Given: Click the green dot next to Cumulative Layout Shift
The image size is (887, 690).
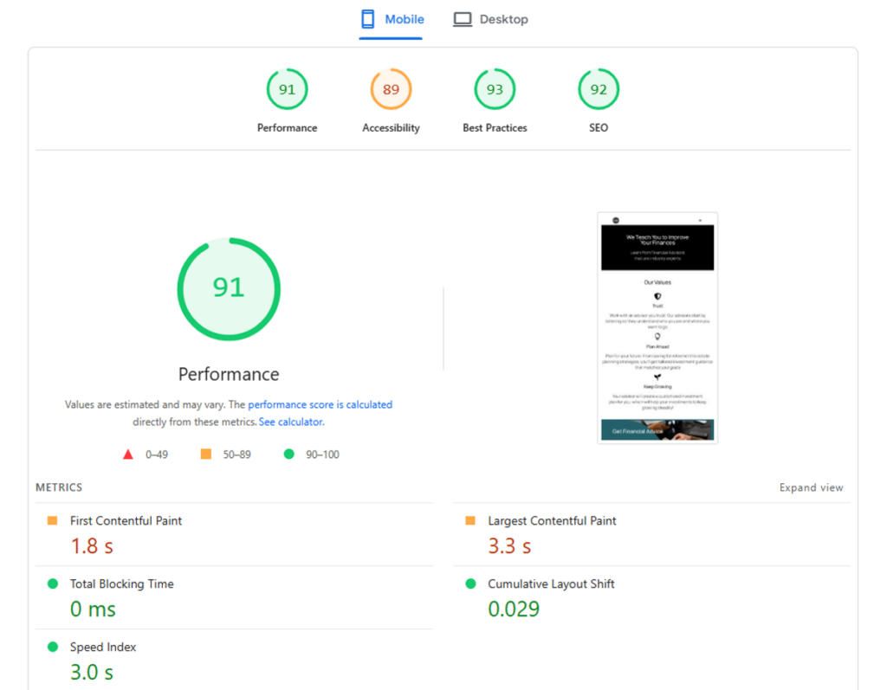Looking at the screenshot, I should pos(470,584).
